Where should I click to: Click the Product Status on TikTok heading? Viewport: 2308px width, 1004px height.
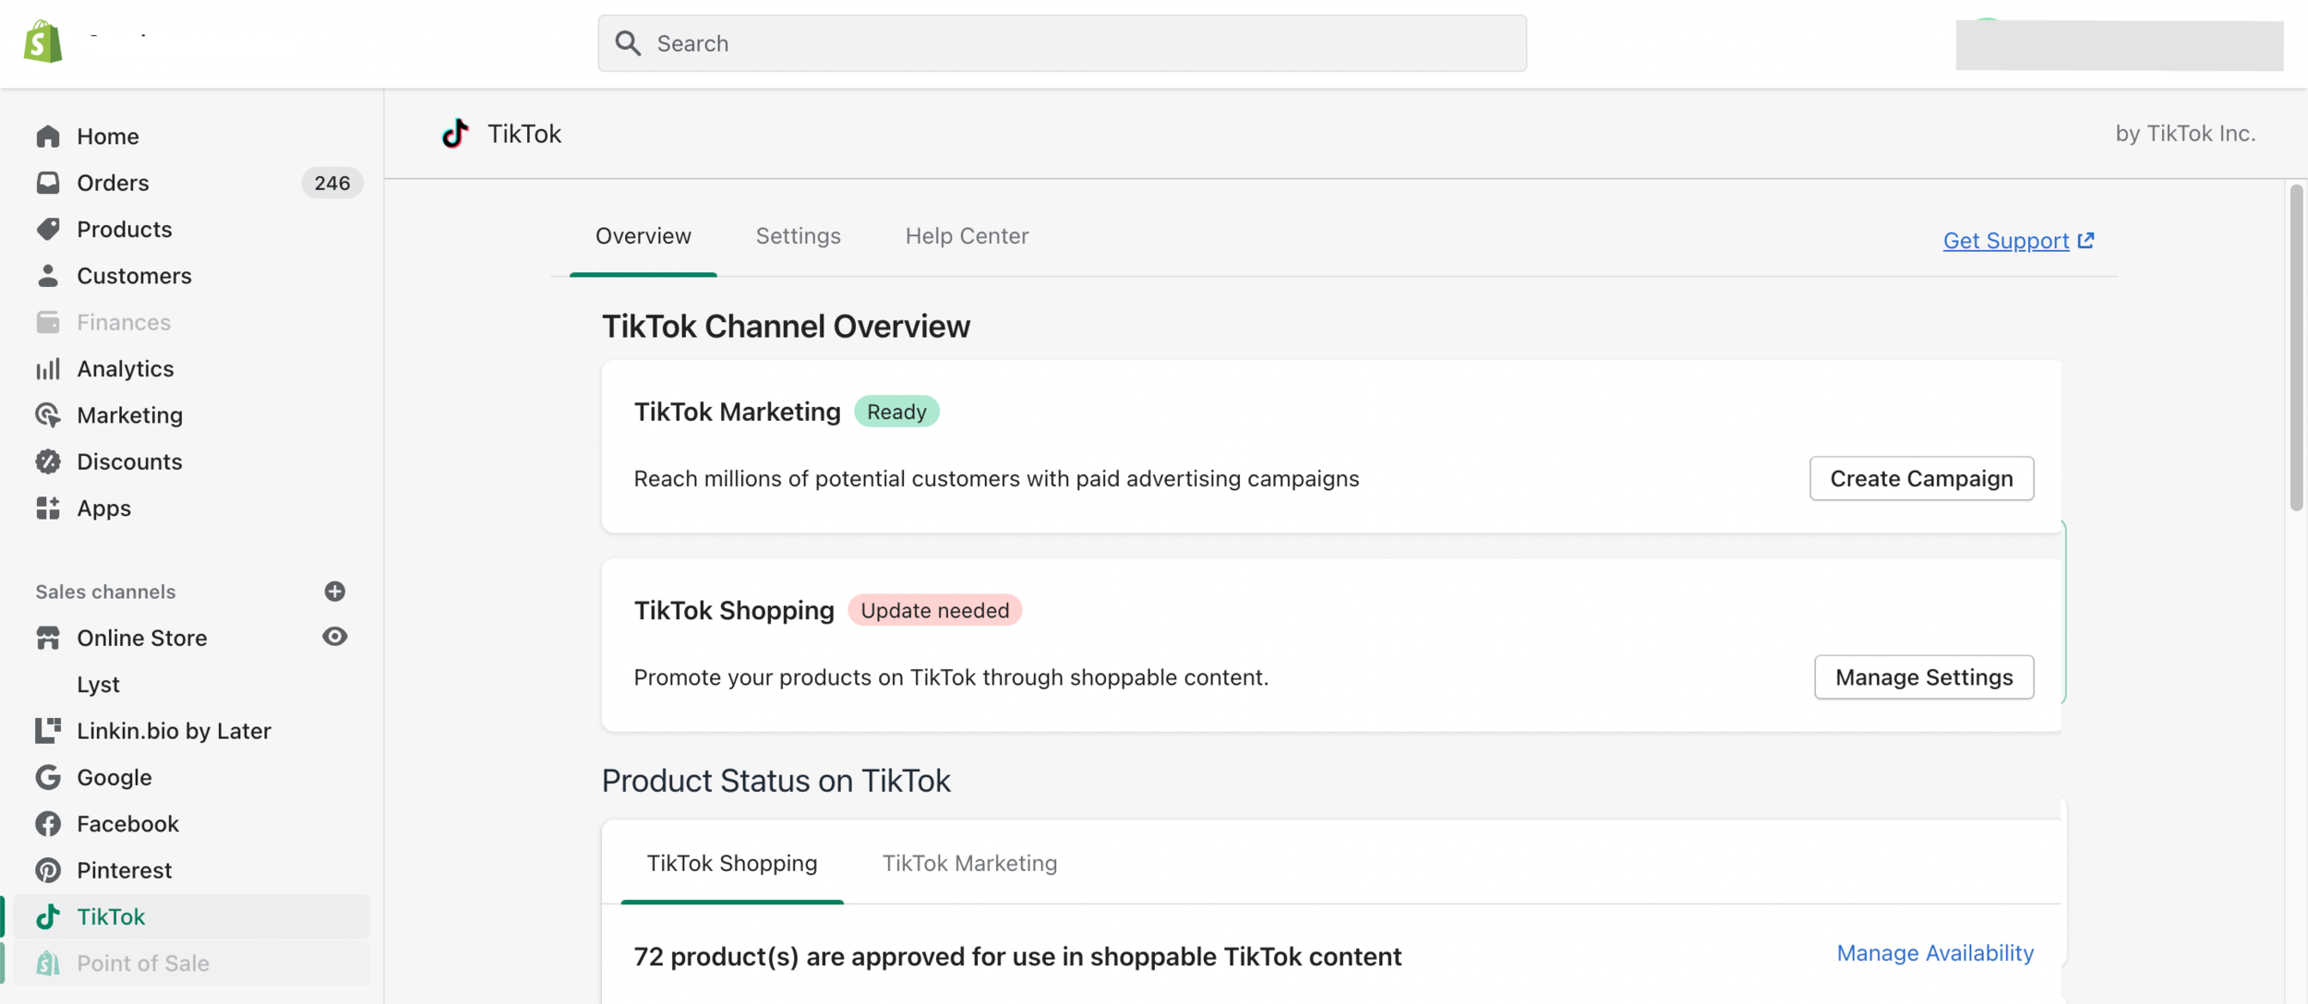(x=775, y=781)
